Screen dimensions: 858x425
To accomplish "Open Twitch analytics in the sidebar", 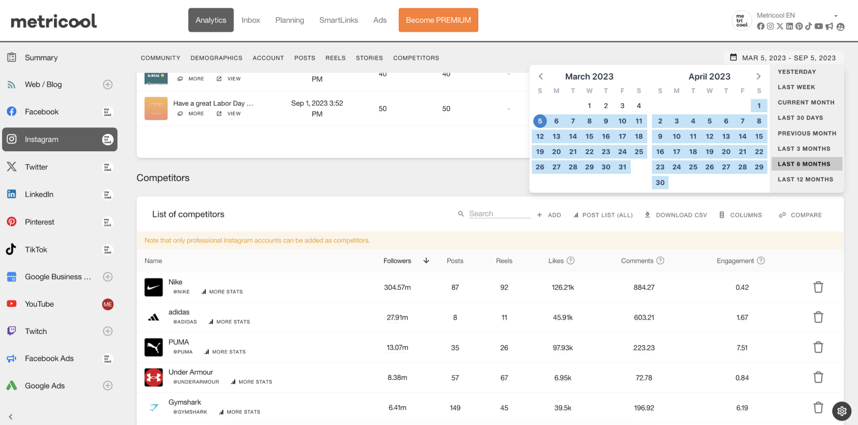I will pyautogui.click(x=36, y=331).
